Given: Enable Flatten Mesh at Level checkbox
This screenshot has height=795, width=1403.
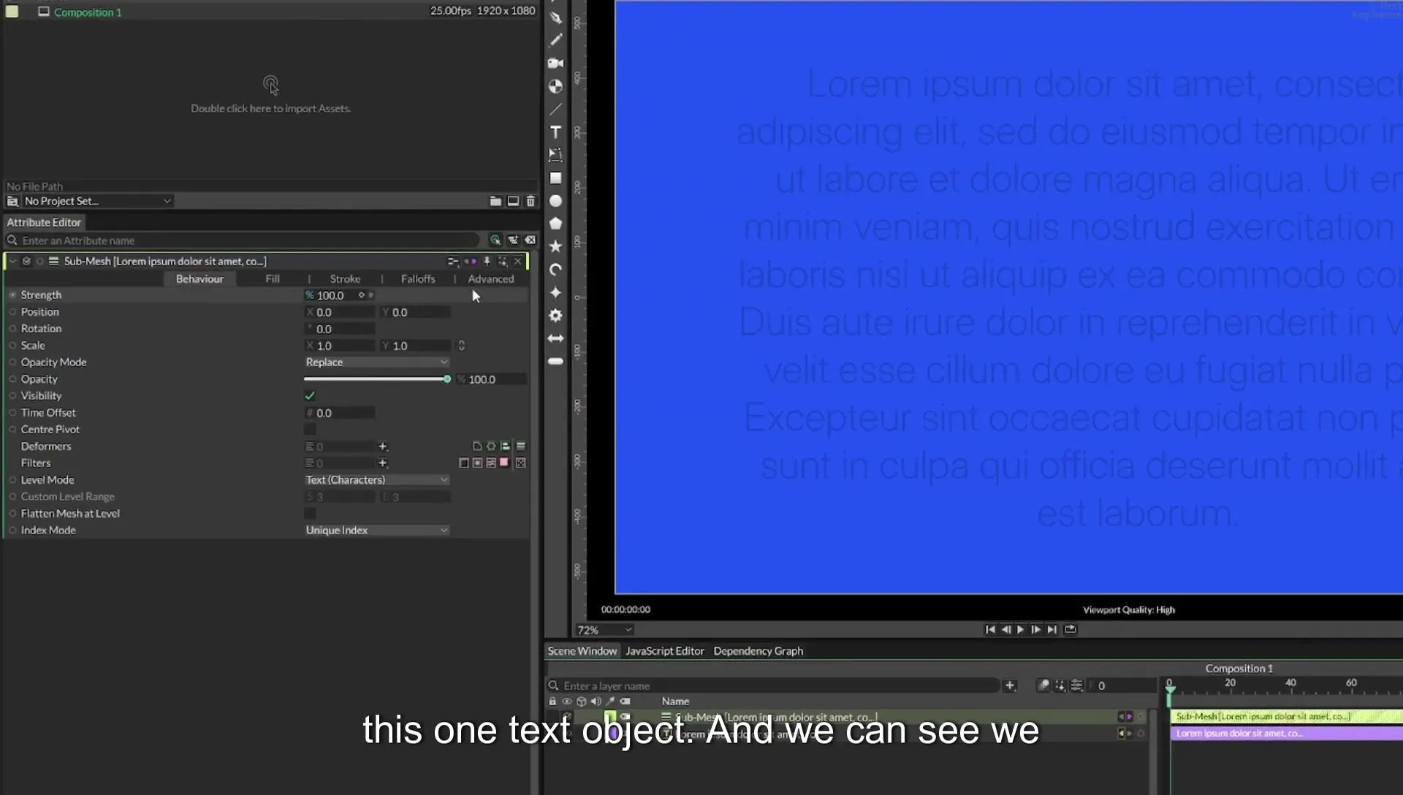Looking at the screenshot, I should click(x=310, y=514).
